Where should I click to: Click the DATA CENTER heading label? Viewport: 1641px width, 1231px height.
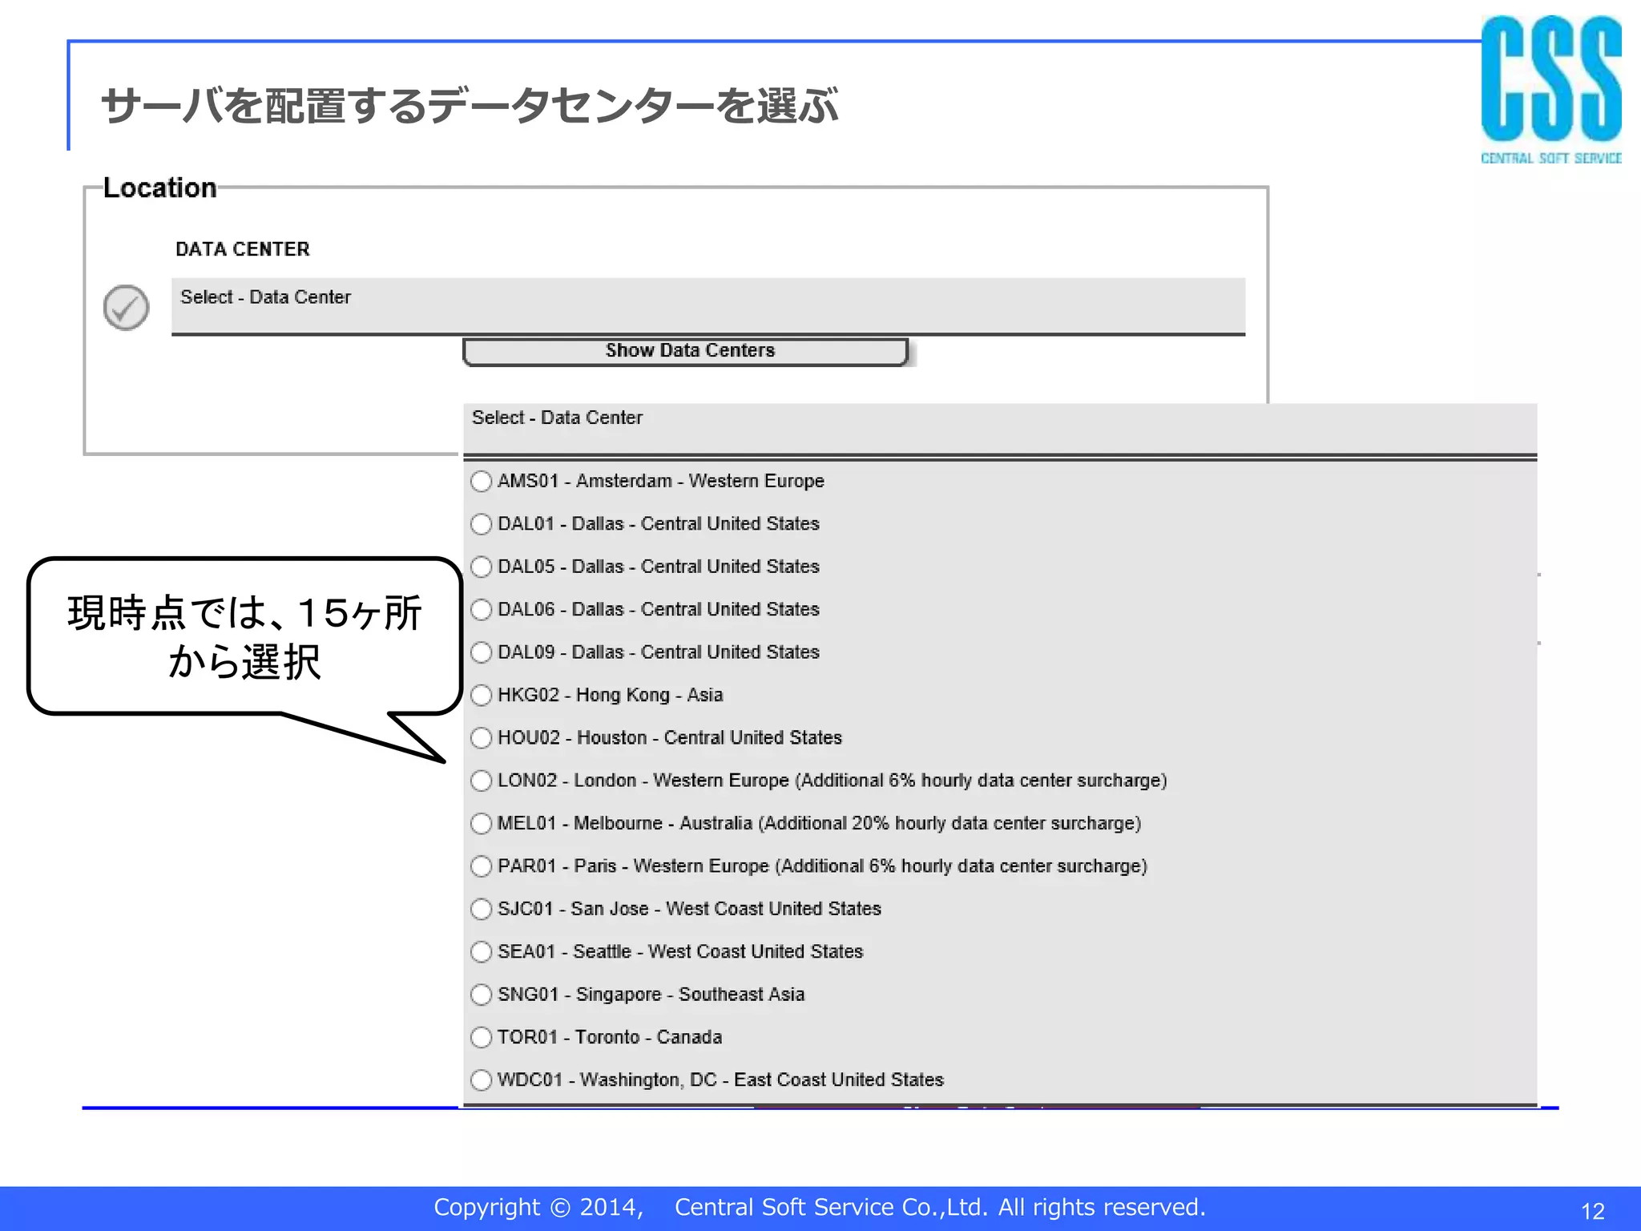point(243,249)
